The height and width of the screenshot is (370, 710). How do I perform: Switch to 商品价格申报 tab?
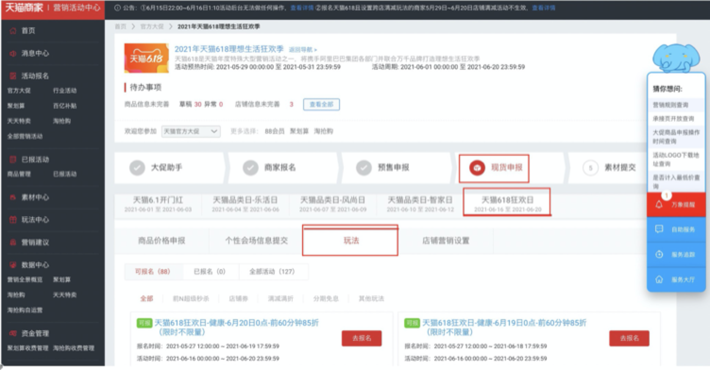[x=161, y=241]
